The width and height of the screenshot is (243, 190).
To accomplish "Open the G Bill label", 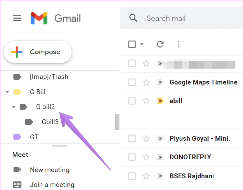I will tap(38, 92).
